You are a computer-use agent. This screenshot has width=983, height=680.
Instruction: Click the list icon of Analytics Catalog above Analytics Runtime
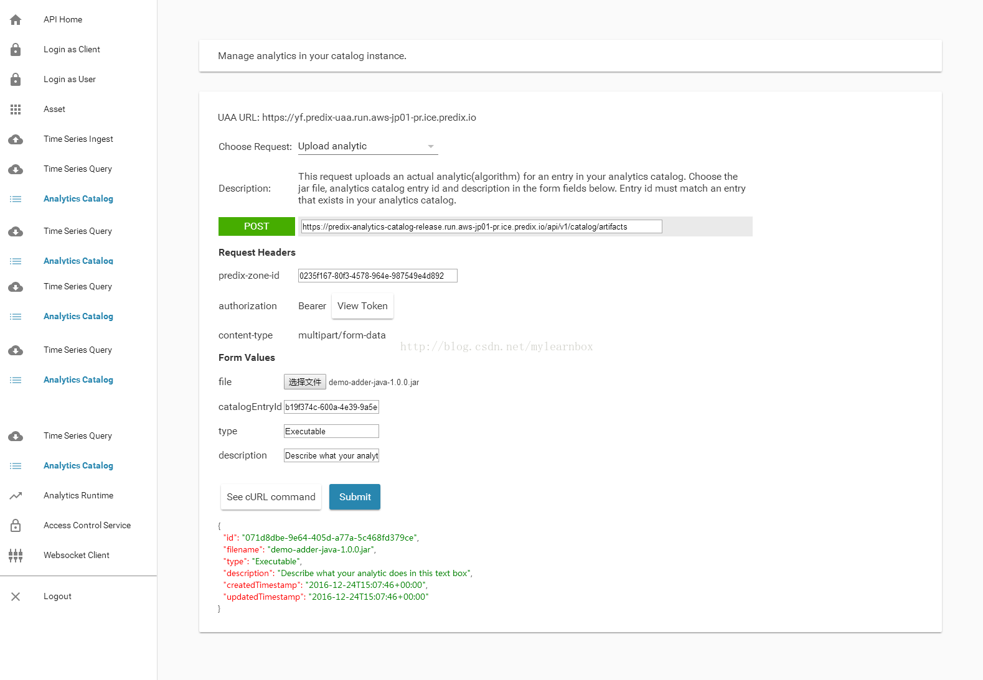click(16, 466)
